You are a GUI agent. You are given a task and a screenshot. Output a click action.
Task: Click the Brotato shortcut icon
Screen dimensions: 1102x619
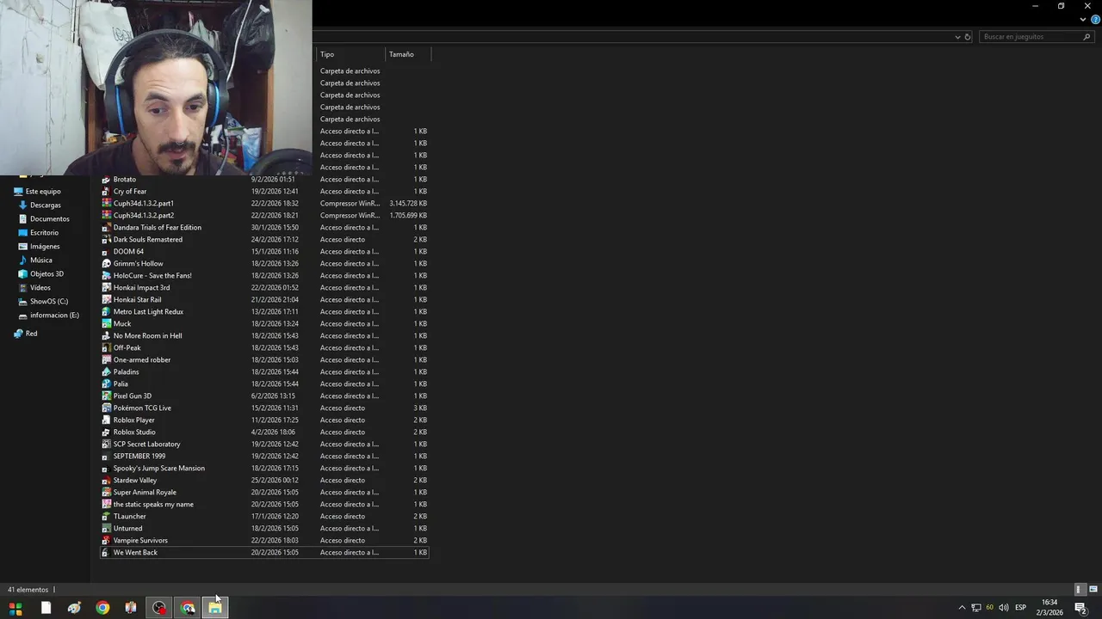click(x=106, y=180)
